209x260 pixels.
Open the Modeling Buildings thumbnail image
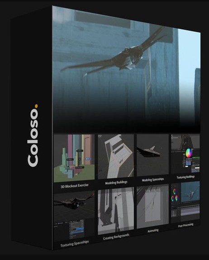coord(116,156)
